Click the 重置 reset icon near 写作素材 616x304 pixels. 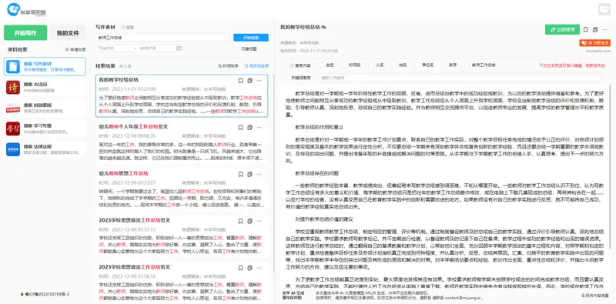click(123, 28)
